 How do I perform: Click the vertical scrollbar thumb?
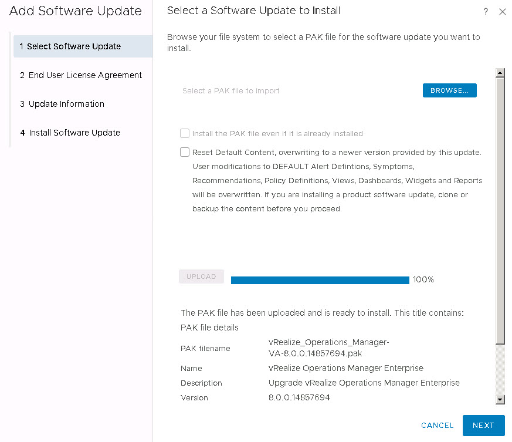click(500, 211)
